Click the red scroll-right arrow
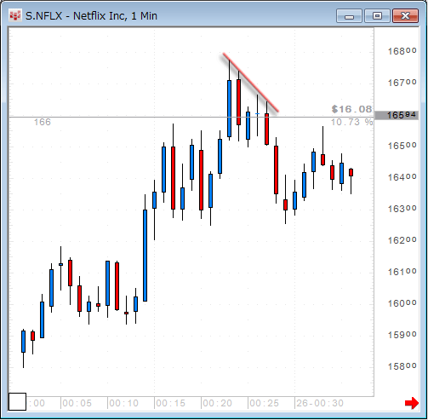The height and width of the screenshot is (420, 428). coord(412,403)
